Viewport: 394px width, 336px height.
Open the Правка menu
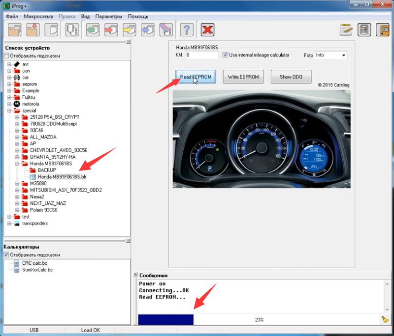tap(67, 16)
